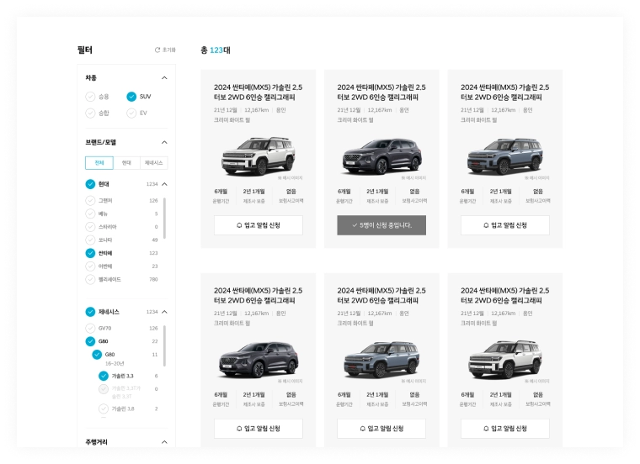
Task: Collapse the 주행거리 filter section
Action: [164, 442]
